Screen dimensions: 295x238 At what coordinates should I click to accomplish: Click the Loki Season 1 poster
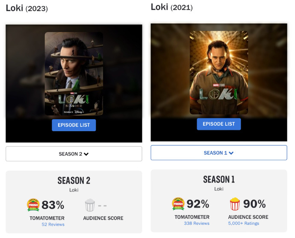pos(219,73)
